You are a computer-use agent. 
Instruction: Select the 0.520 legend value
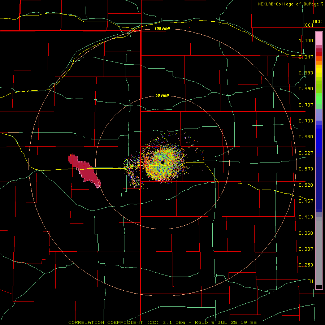[306, 185]
